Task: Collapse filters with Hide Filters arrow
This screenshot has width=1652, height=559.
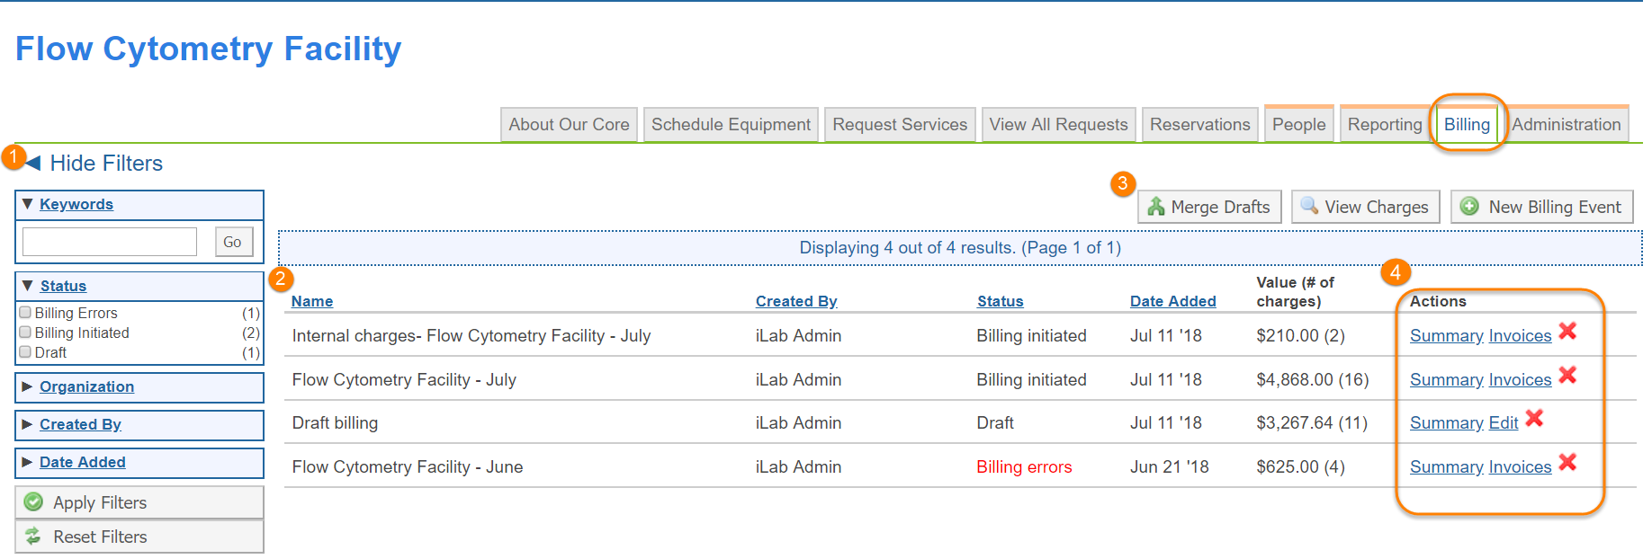Action: tap(34, 163)
